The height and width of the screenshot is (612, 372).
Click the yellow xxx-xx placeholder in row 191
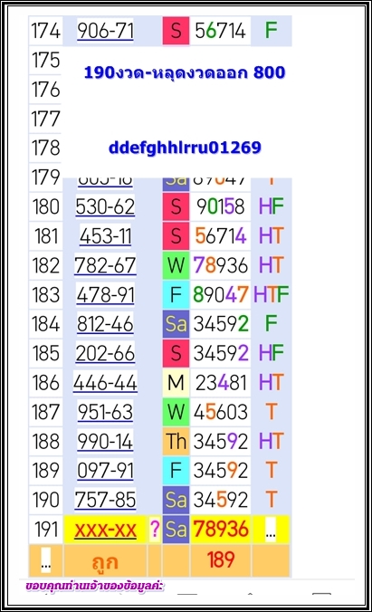click(105, 530)
